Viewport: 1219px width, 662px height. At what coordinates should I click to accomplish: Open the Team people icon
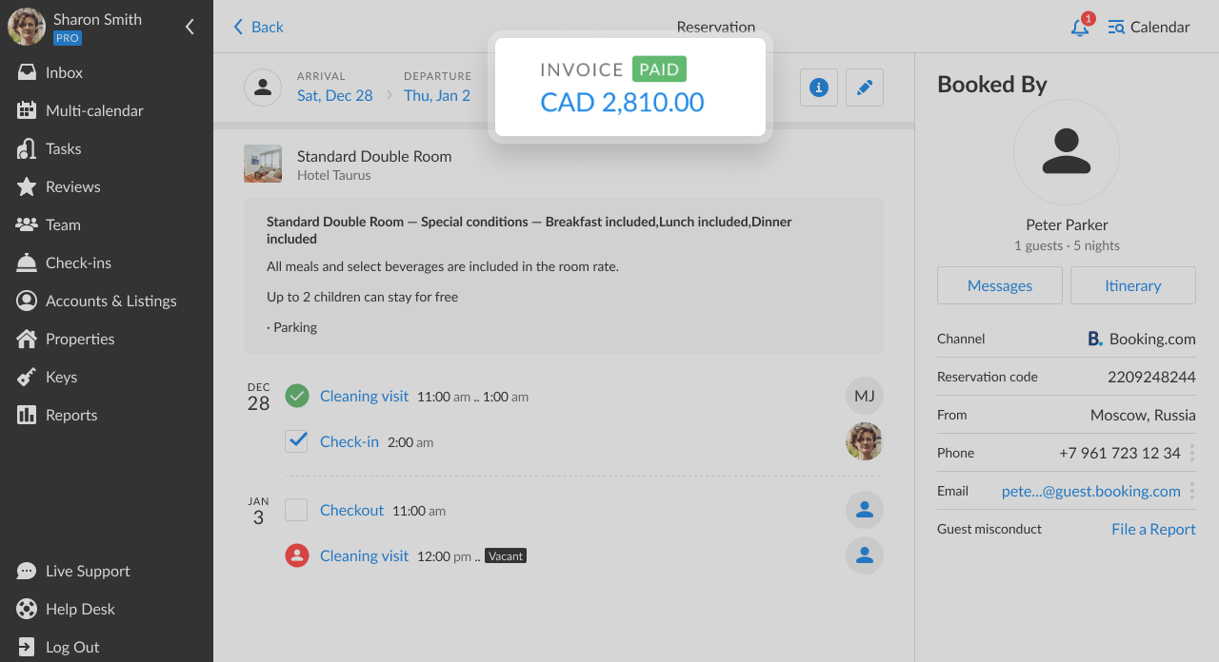[x=27, y=224]
